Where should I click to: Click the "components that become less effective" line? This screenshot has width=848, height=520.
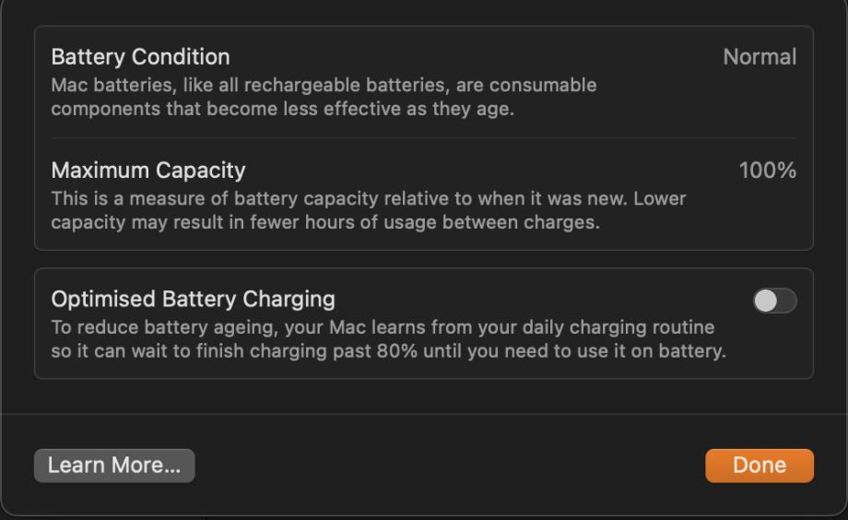point(281,109)
